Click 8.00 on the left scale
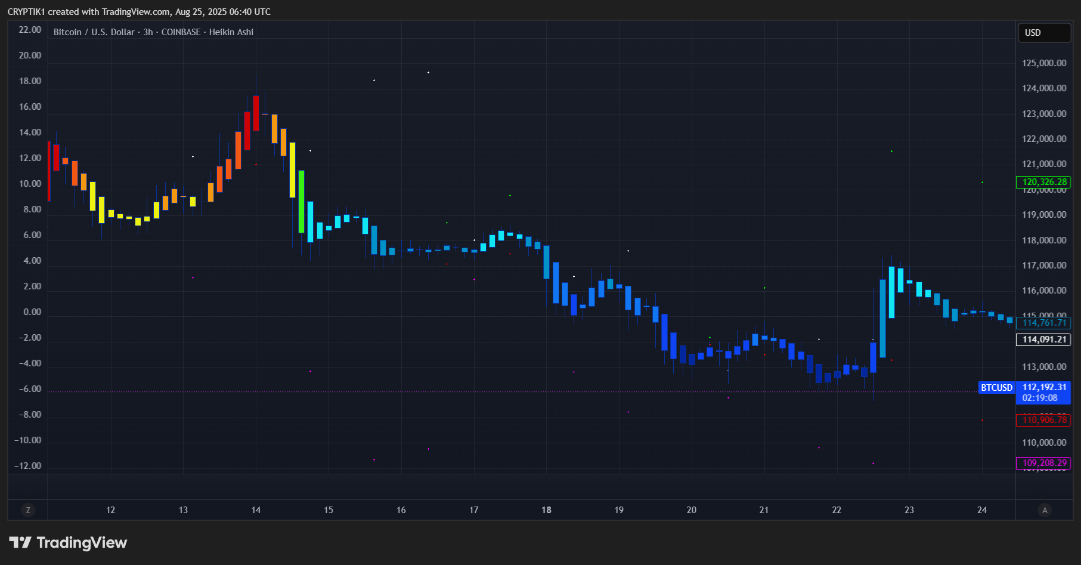 point(32,209)
